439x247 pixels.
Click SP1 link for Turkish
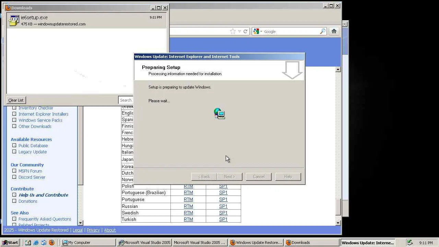[x=223, y=220]
